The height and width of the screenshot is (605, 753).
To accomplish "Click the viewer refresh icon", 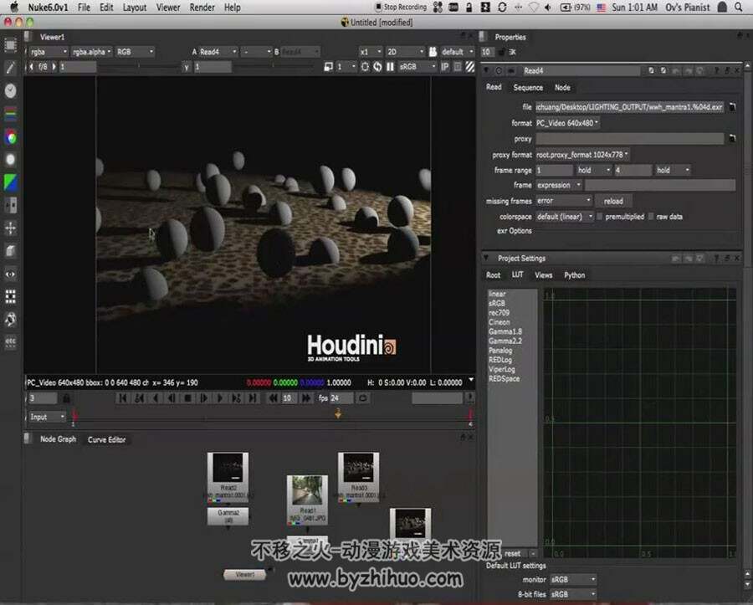I will click(x=377, y=67).
